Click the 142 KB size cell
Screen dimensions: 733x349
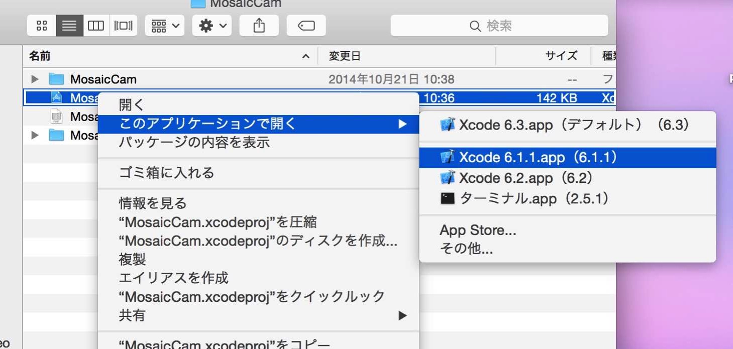pos(557,98)
